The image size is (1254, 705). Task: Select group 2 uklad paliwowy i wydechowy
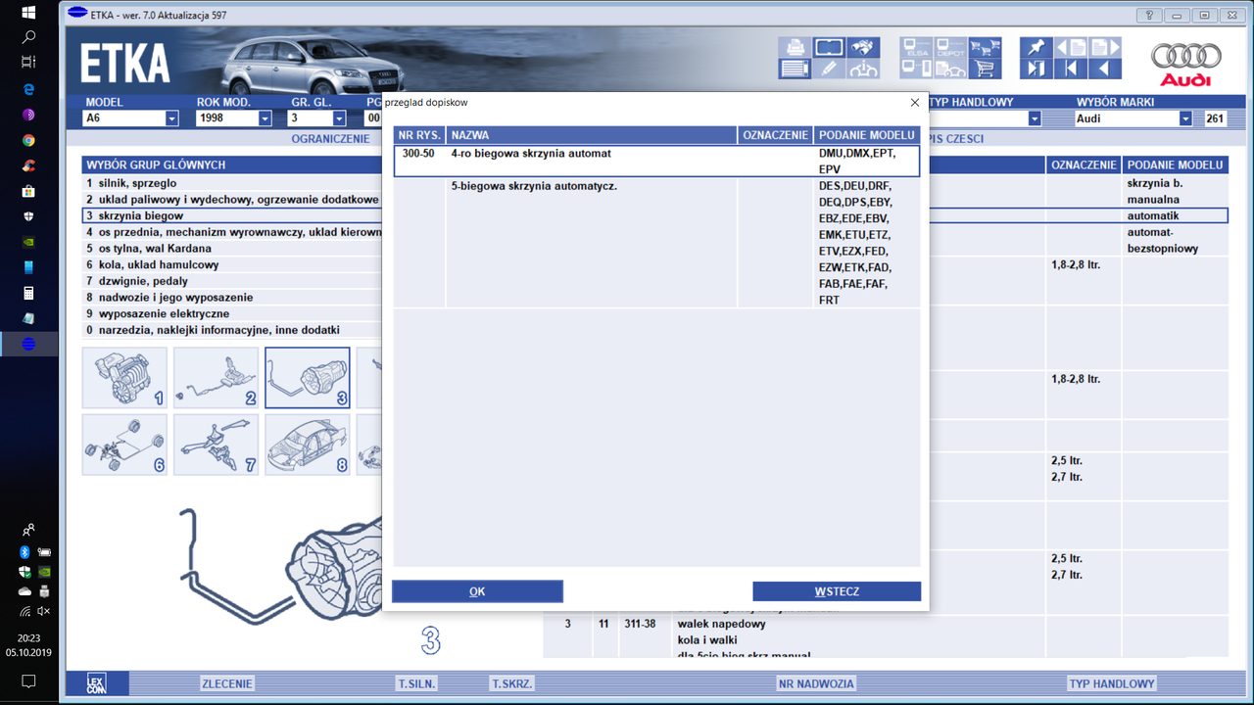pyautogui.click(x=232, y=200)
